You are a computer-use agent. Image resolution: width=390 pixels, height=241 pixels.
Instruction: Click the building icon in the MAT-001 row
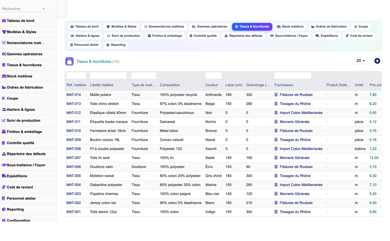[x=276, y=212]
